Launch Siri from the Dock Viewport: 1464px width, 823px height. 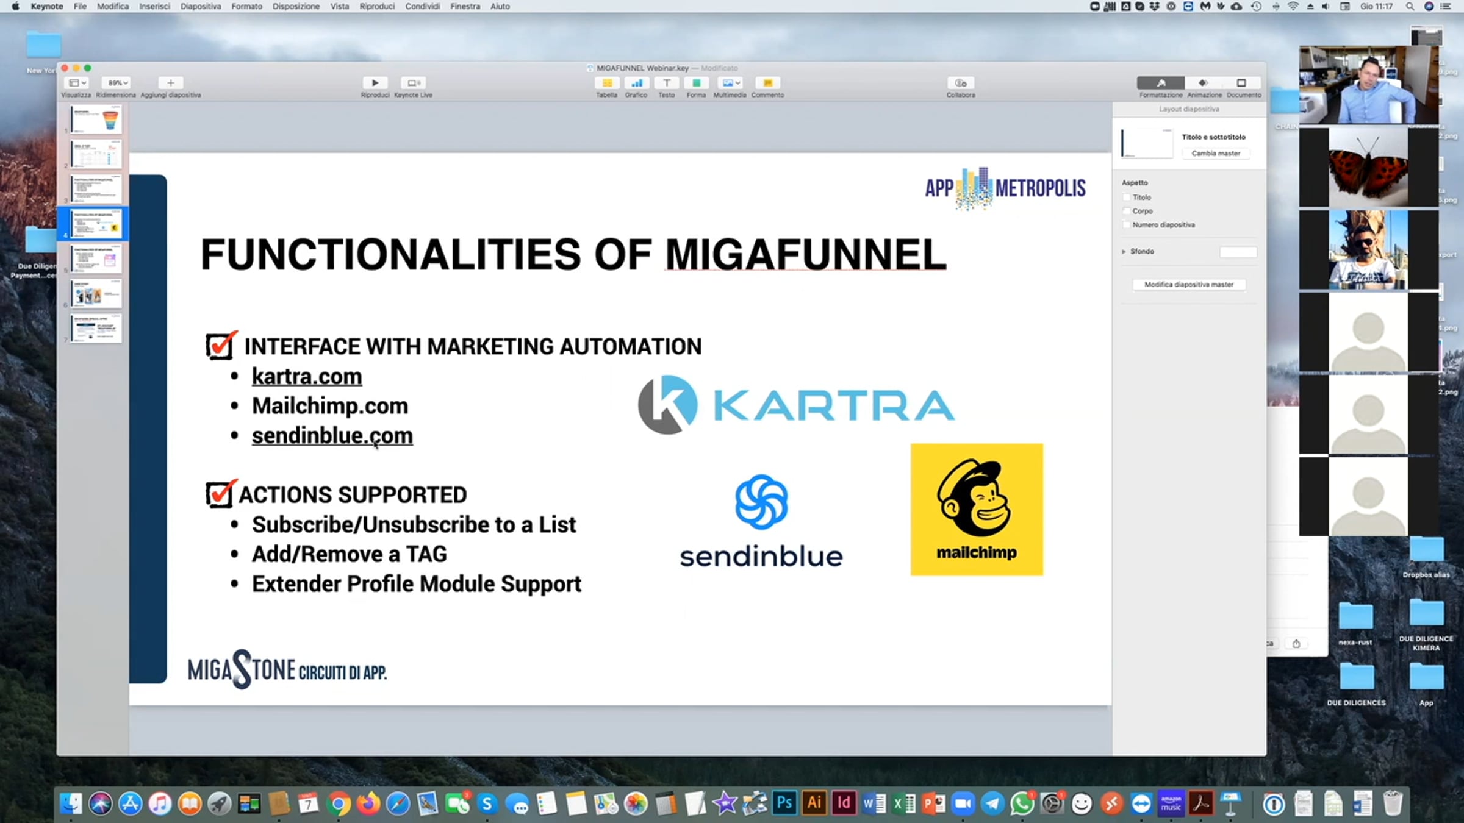pyautogui.click(x=101, y=803)
